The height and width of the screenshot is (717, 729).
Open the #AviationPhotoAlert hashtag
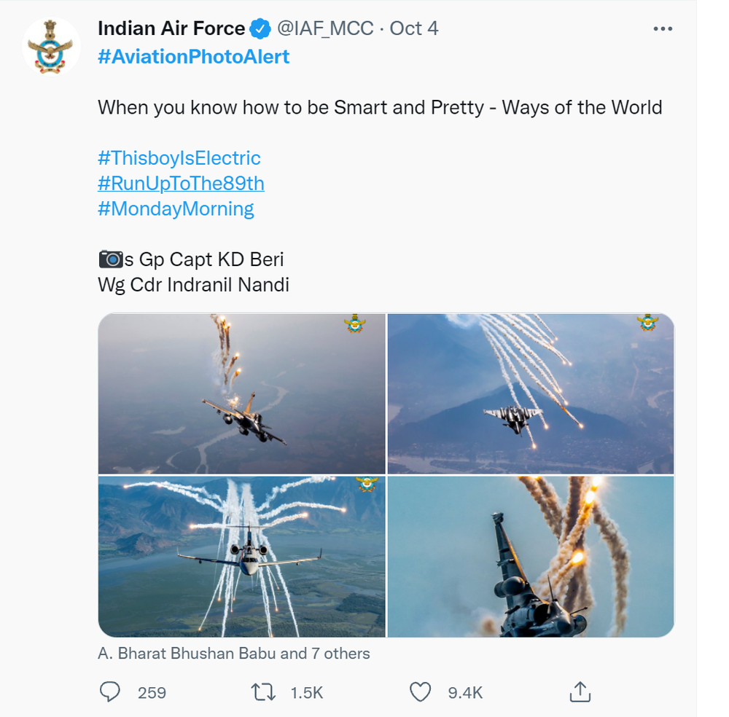pos(193,57)
